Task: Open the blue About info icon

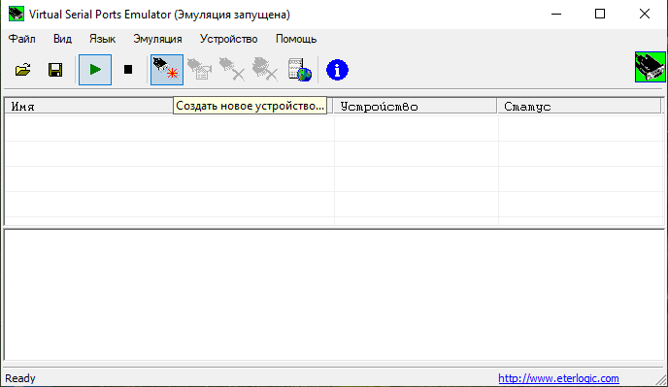Action: pos(337,70)
